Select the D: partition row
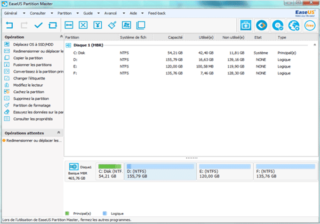Screen dimensions: 320x224 [x=191, y=60]
